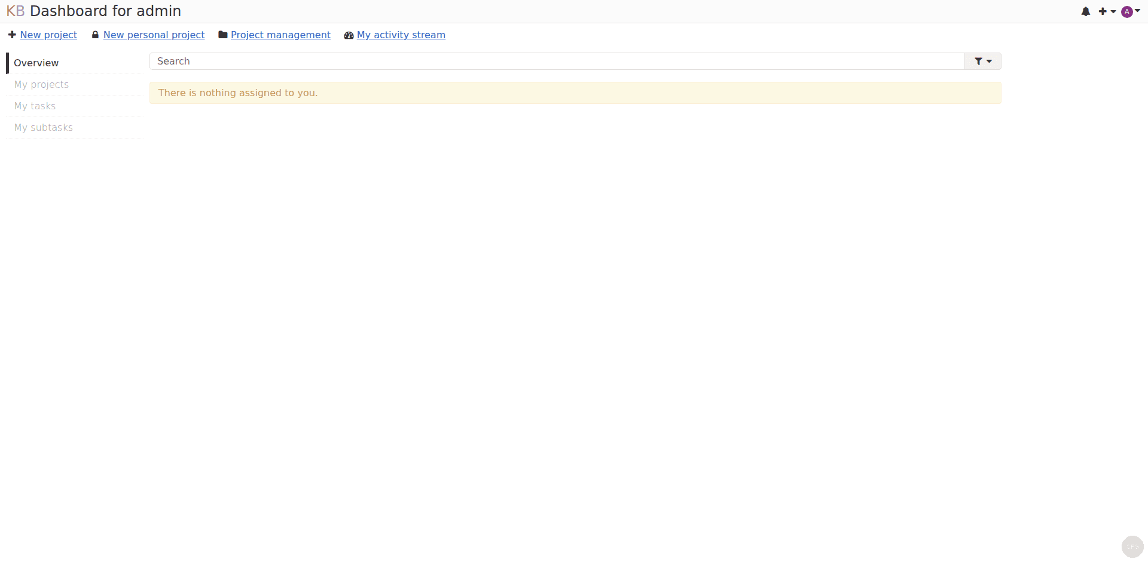Click the plus icon beside New project

[x=12, y=35]
